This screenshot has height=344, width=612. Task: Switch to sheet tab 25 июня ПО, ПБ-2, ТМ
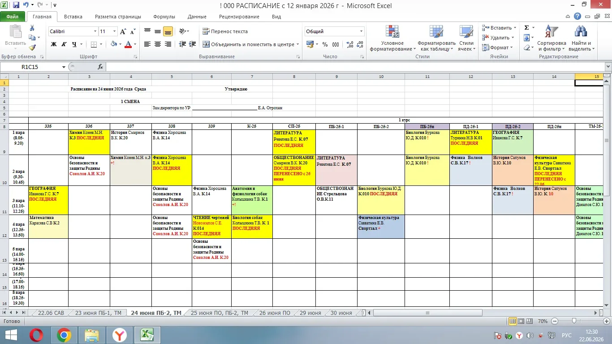[219, 313]
